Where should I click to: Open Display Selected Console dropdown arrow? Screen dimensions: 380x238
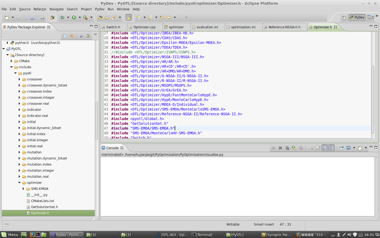(x=354, y=148)
